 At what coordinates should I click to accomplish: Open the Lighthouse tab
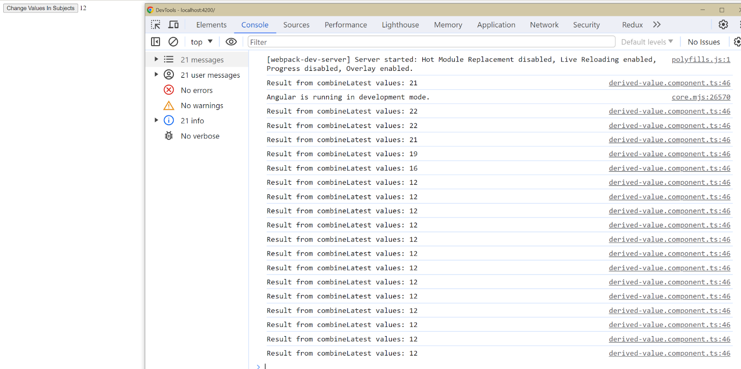pos(400,25)
